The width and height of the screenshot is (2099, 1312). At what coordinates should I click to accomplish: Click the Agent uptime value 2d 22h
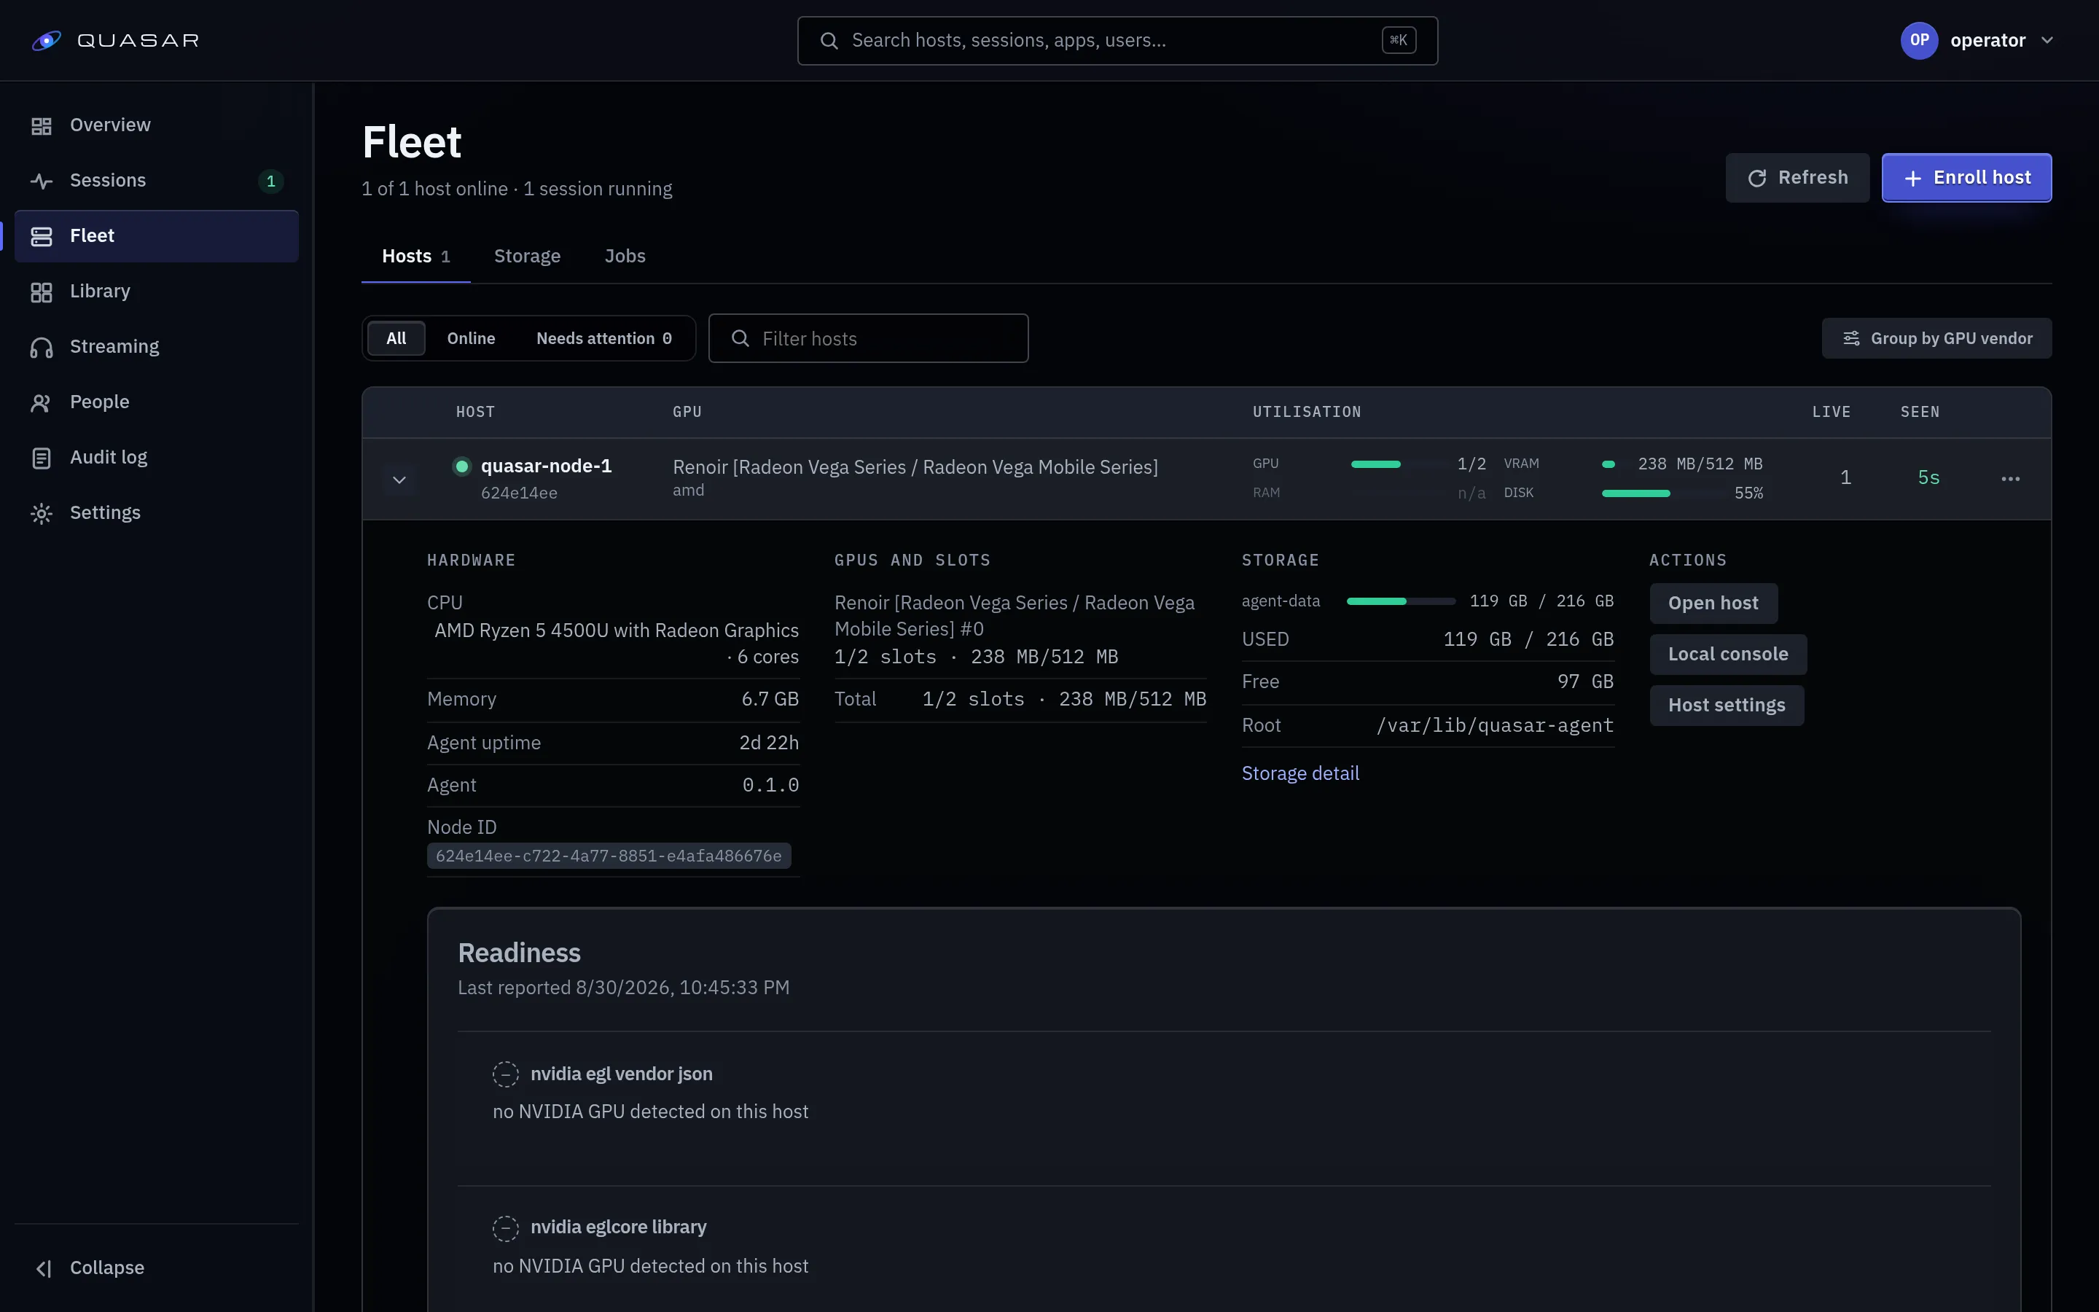tap(768, 743)
